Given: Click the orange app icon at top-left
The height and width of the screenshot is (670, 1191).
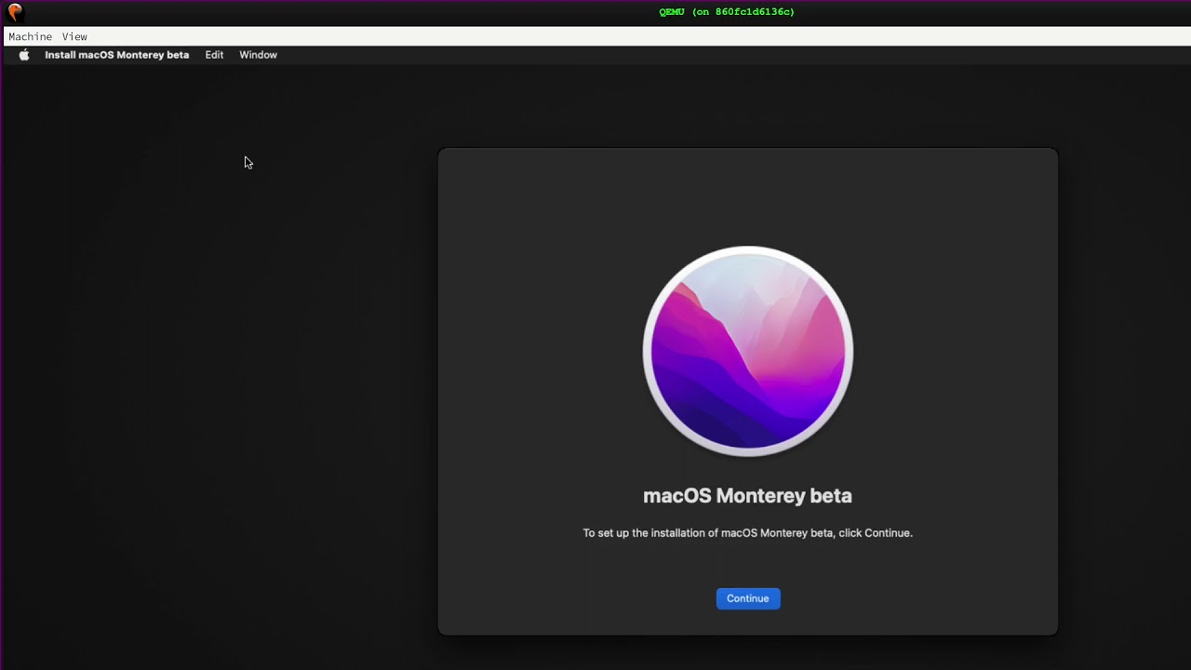Looking at the screenshot, I should tap(14, 12).
